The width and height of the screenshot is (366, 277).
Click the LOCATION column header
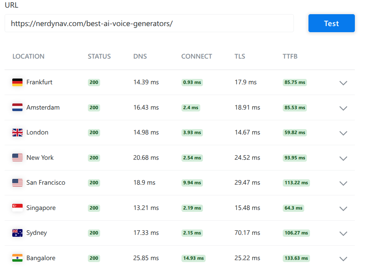point(28,56)
